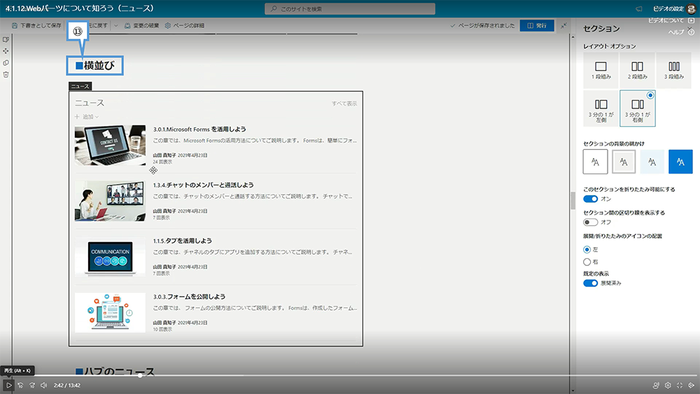Click the 24 回表示 view count text
This screenshot has width=700, height=394.
tap(162, 162)
